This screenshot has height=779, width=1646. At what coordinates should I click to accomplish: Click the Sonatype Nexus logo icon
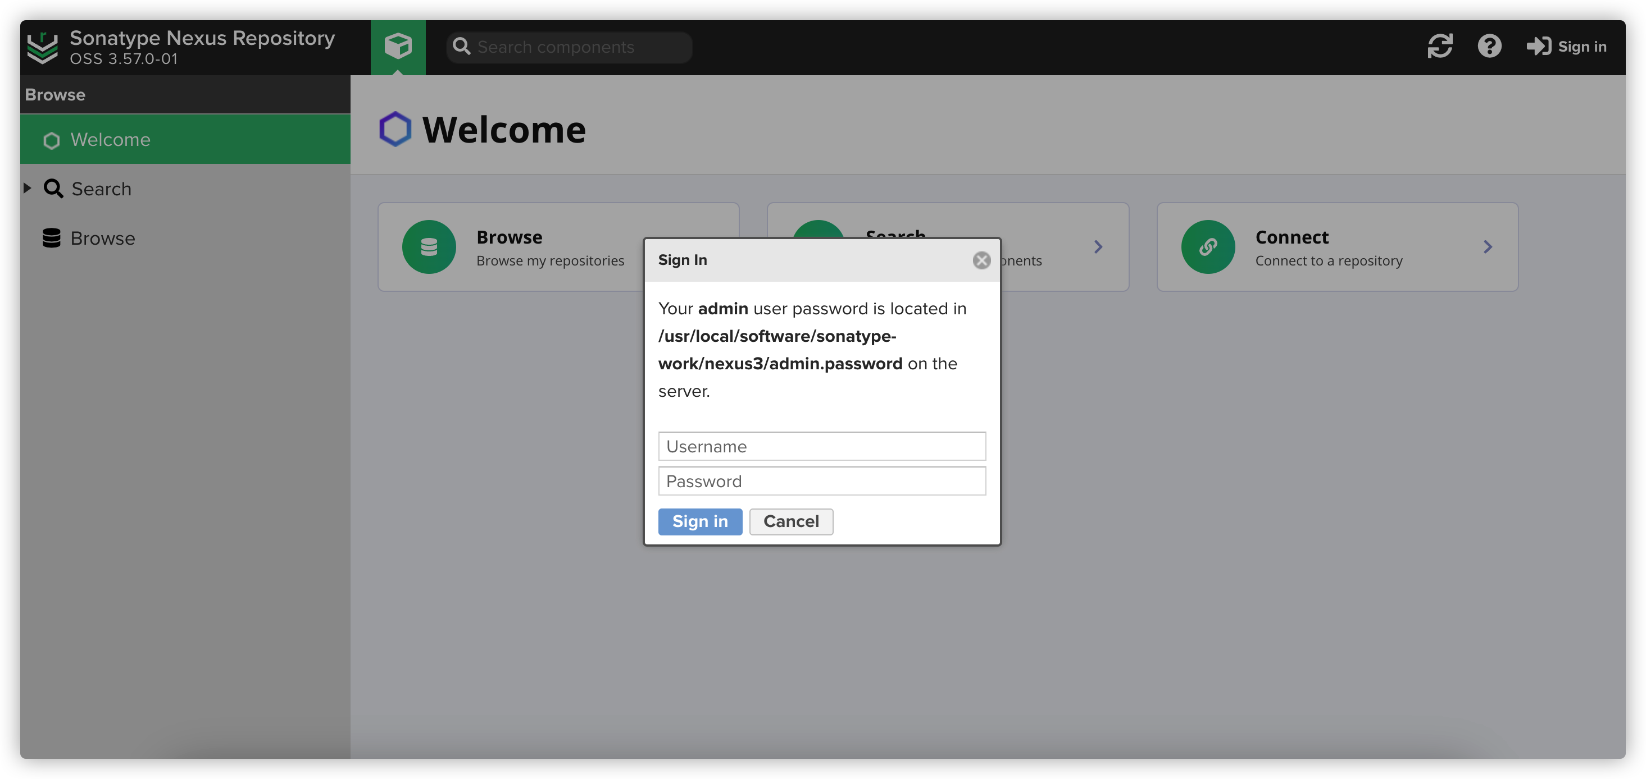[x=42, y=47]
